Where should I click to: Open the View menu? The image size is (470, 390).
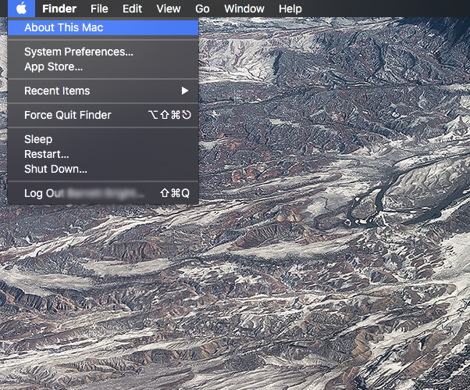click(168, 9)
